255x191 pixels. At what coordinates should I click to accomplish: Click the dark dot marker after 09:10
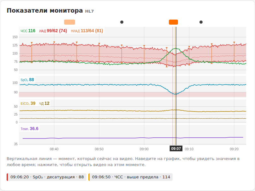pos(201,22)
